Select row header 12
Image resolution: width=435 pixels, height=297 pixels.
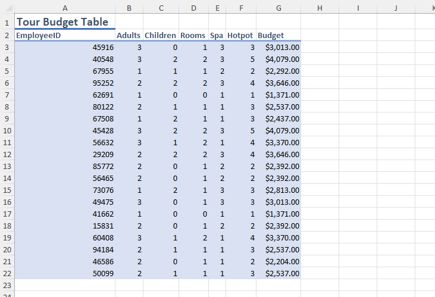[7, 154]
